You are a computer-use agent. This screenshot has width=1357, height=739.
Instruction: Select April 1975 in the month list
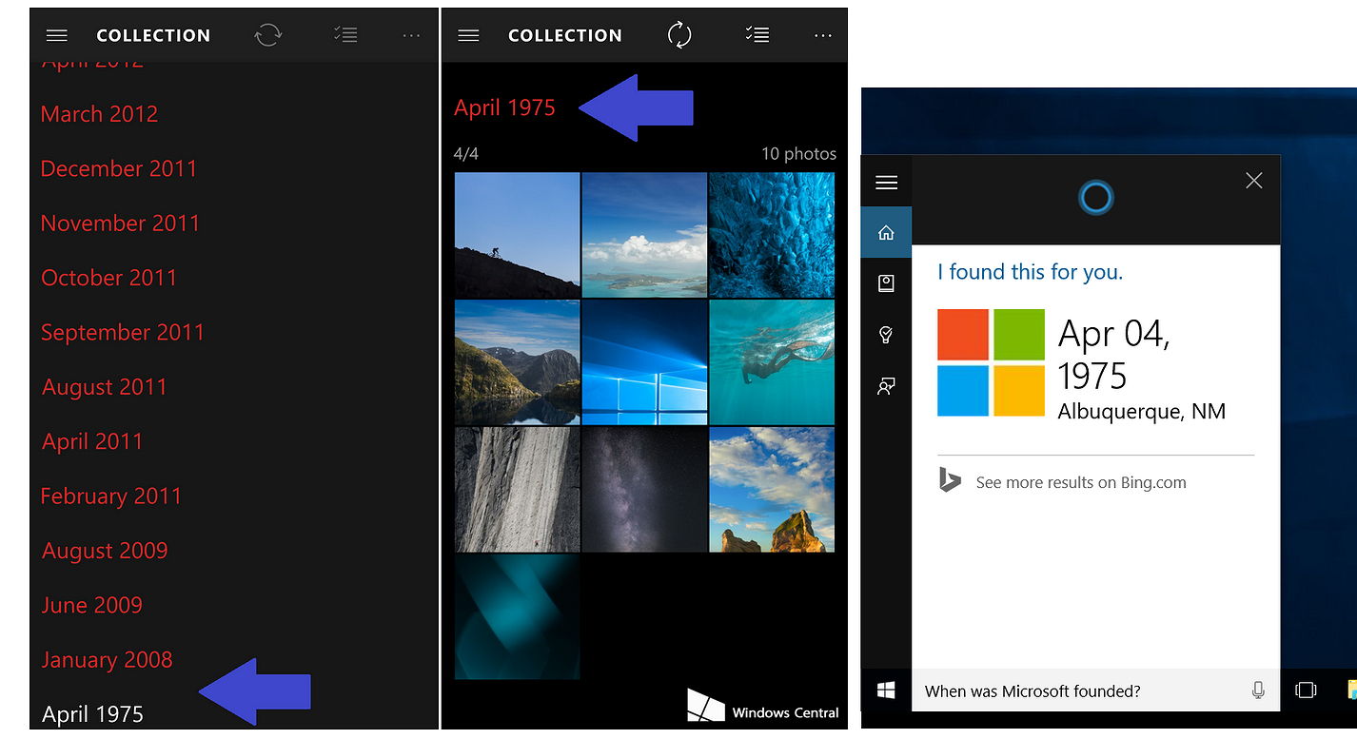pos(93,714)
